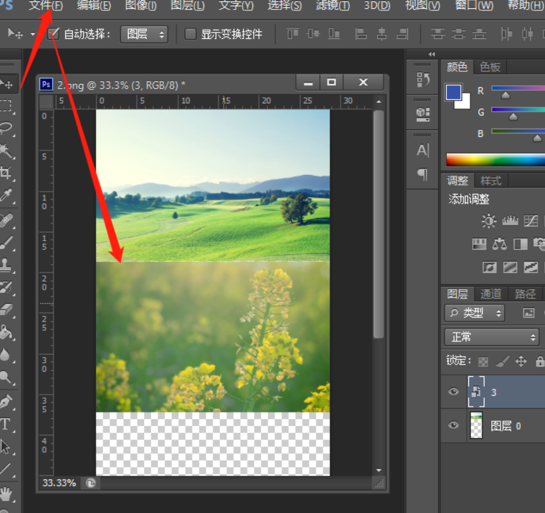The width and height of the screenshot is (545, 513).
Task: Enable the 显示变换控件 checkbox
Action: click(191, 34)
